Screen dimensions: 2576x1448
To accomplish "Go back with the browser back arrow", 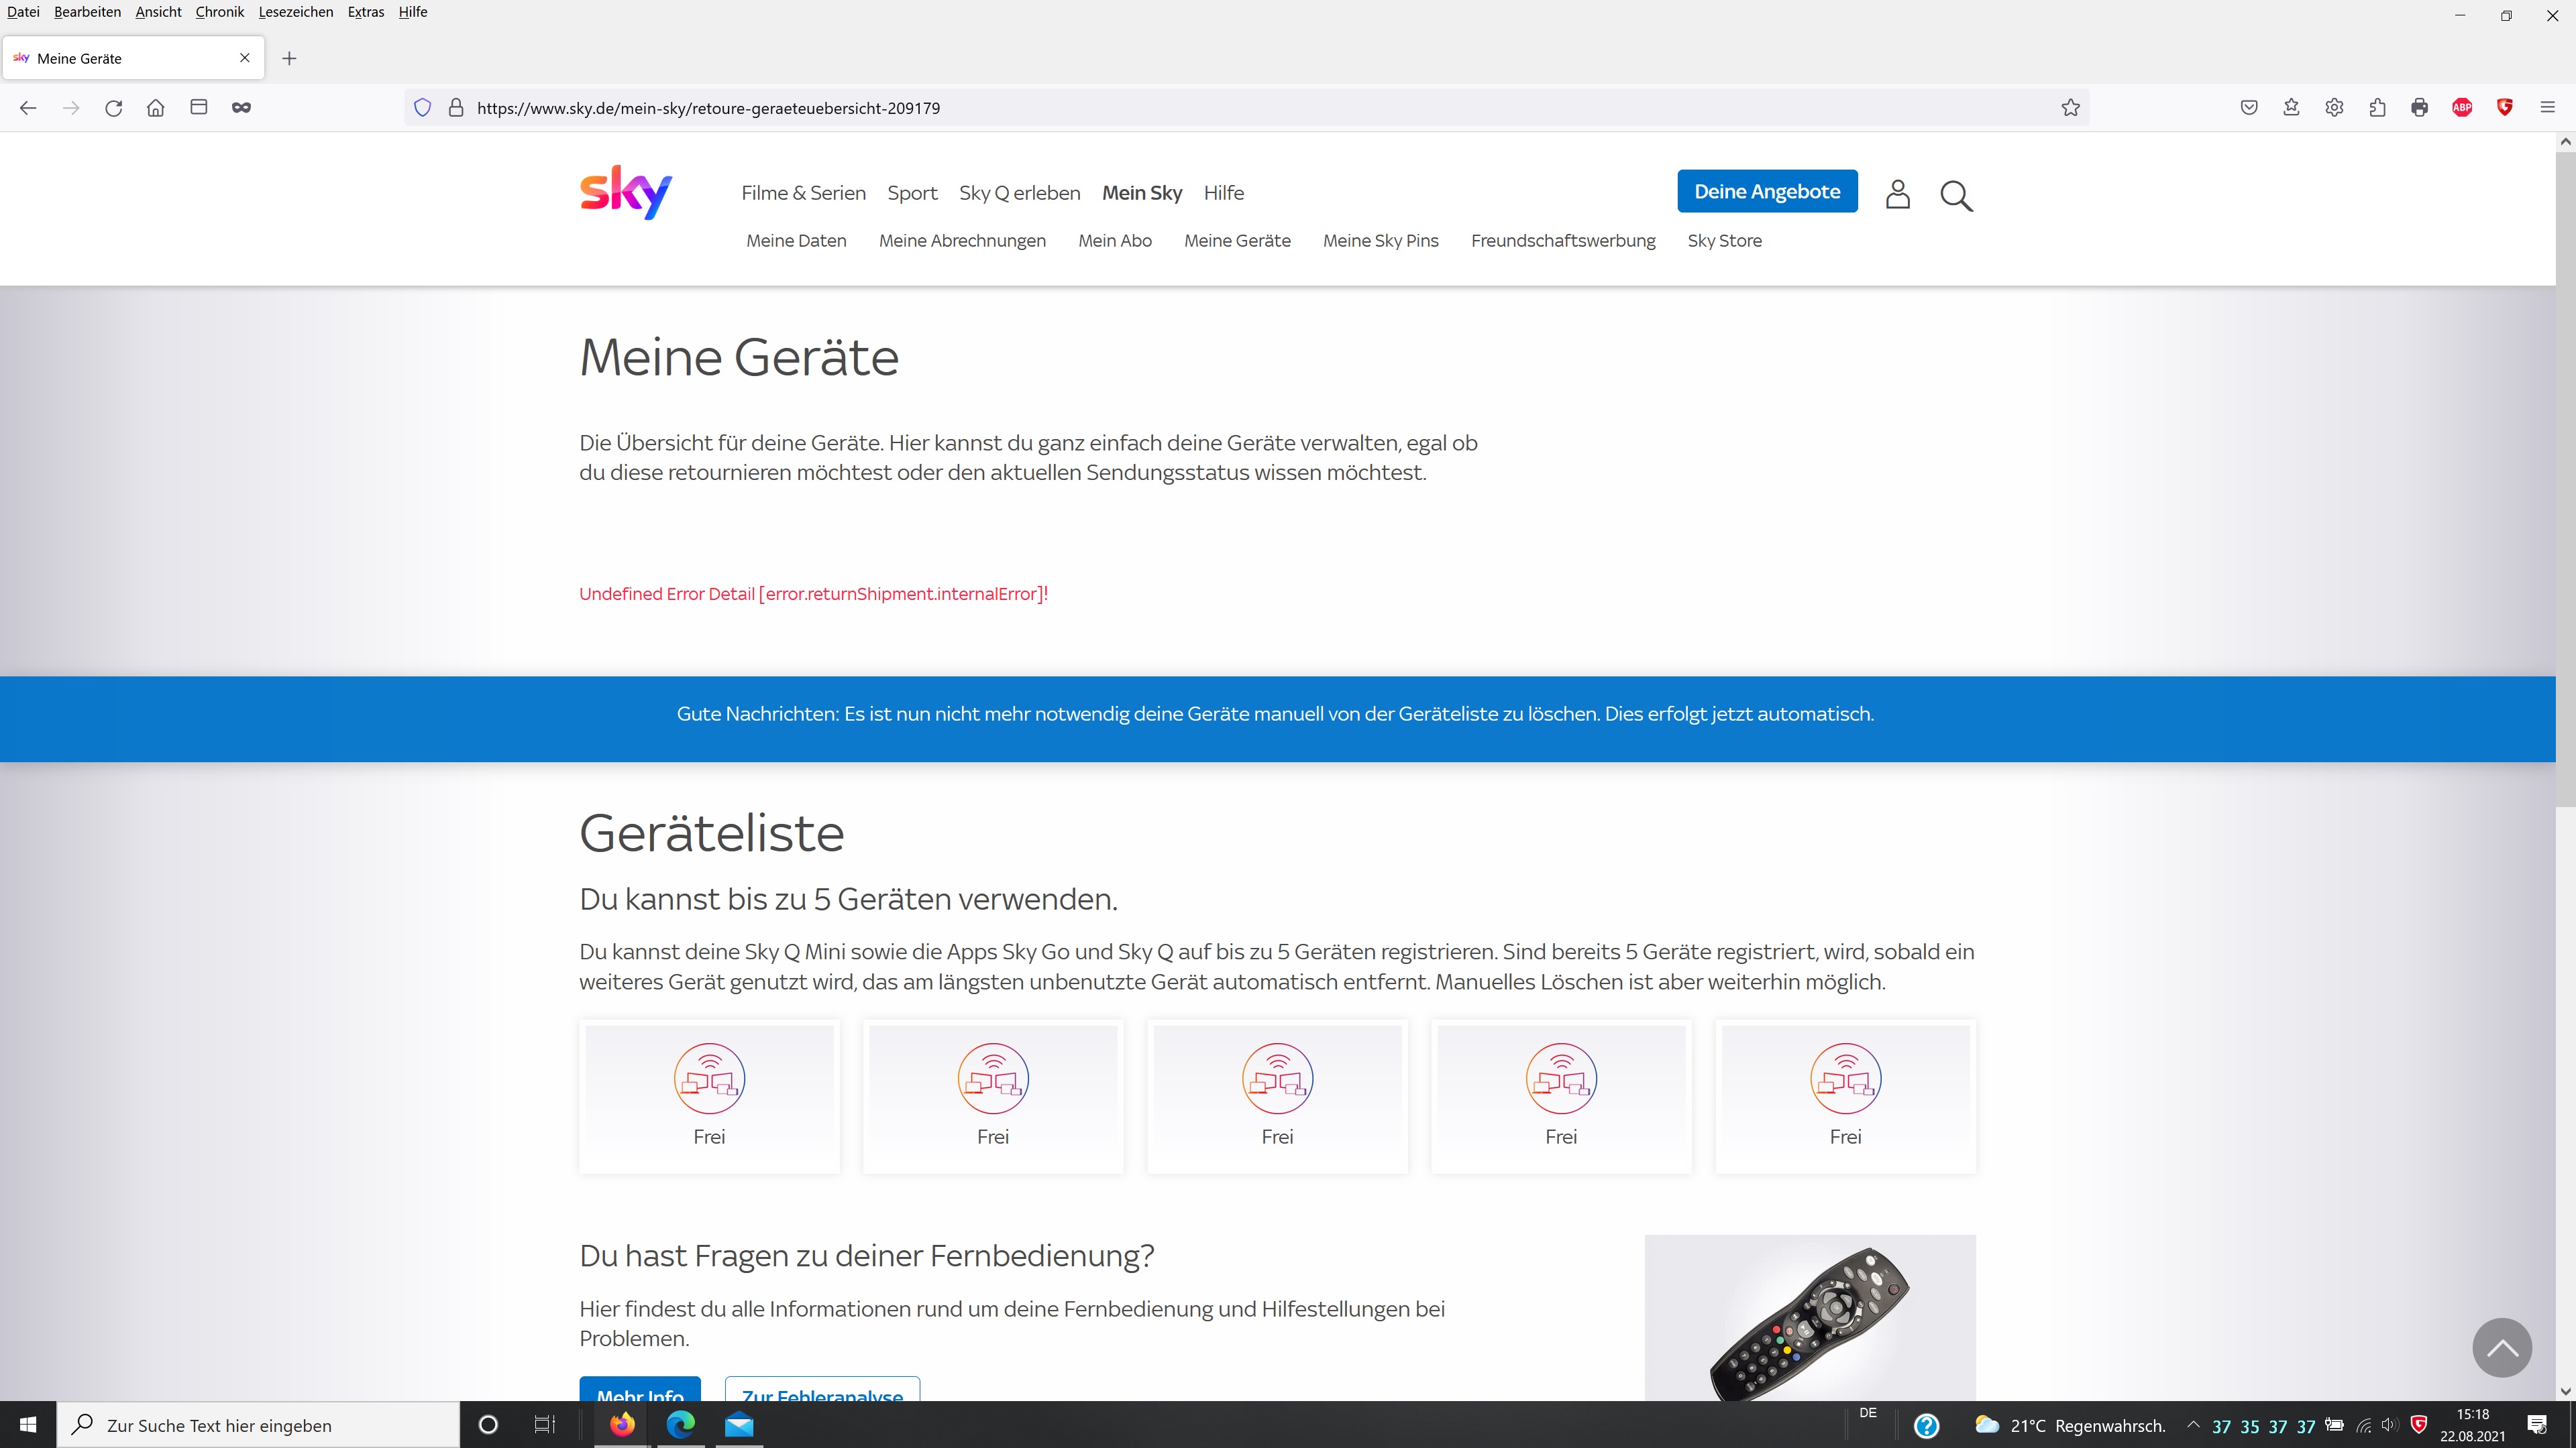I will pyautogui.click(x=28, y=108).
